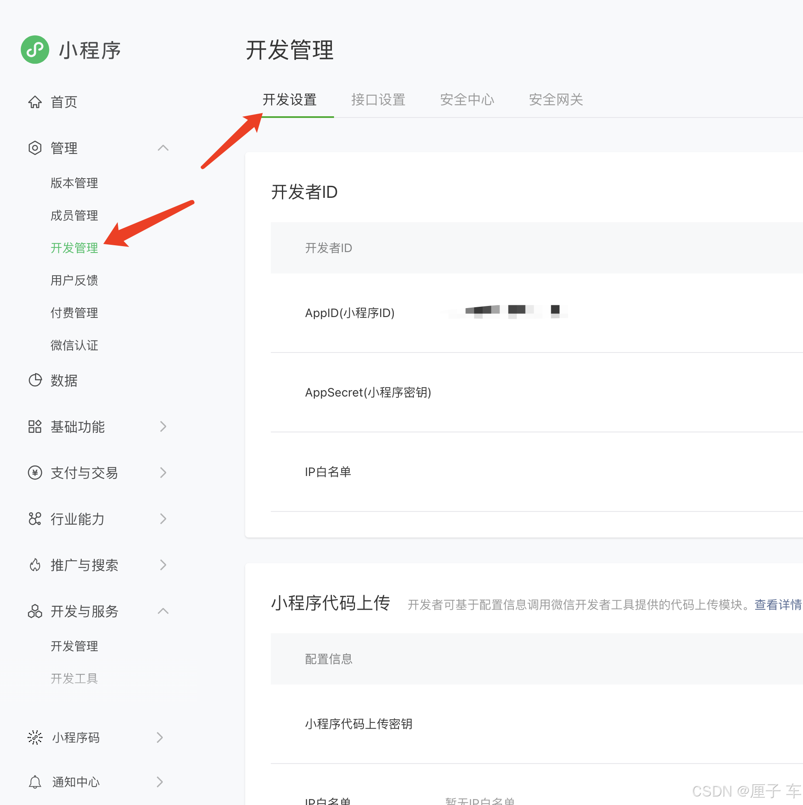Viewport: 803px width, 805px height.
Task: Collapse the 管理 section chevron
Action: [x=163, y=148]
